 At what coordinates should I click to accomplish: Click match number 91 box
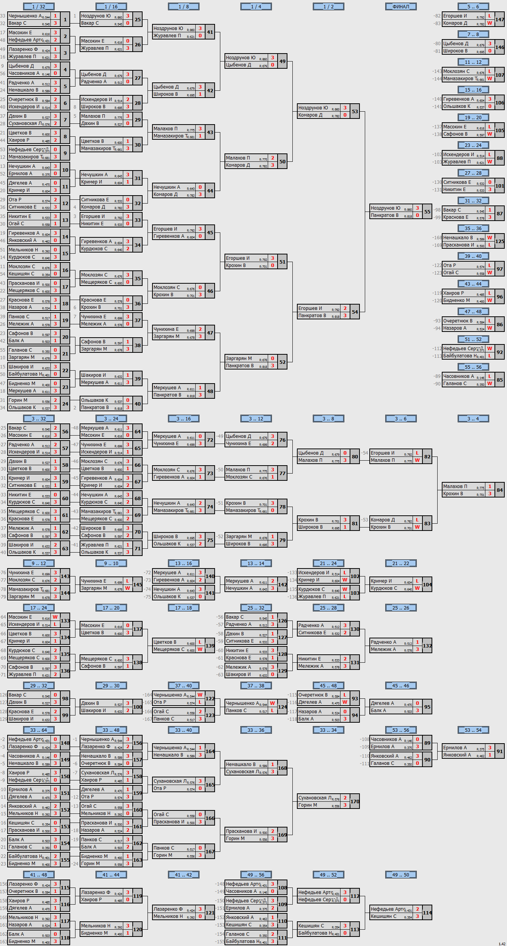click(500, 751)
